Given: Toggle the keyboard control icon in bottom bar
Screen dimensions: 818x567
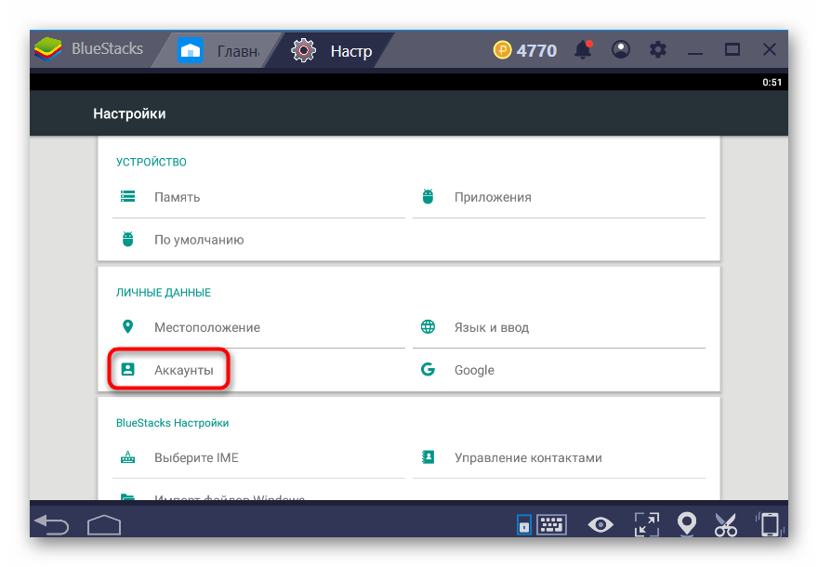Looking at the screenshot, I should 541,525.
